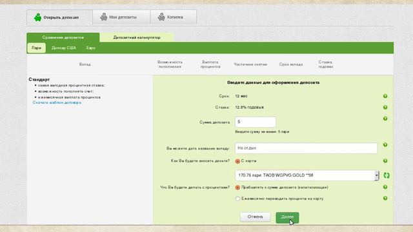
Task: Select 'Сравнение депозитов' tab
Action: (63, 37)
